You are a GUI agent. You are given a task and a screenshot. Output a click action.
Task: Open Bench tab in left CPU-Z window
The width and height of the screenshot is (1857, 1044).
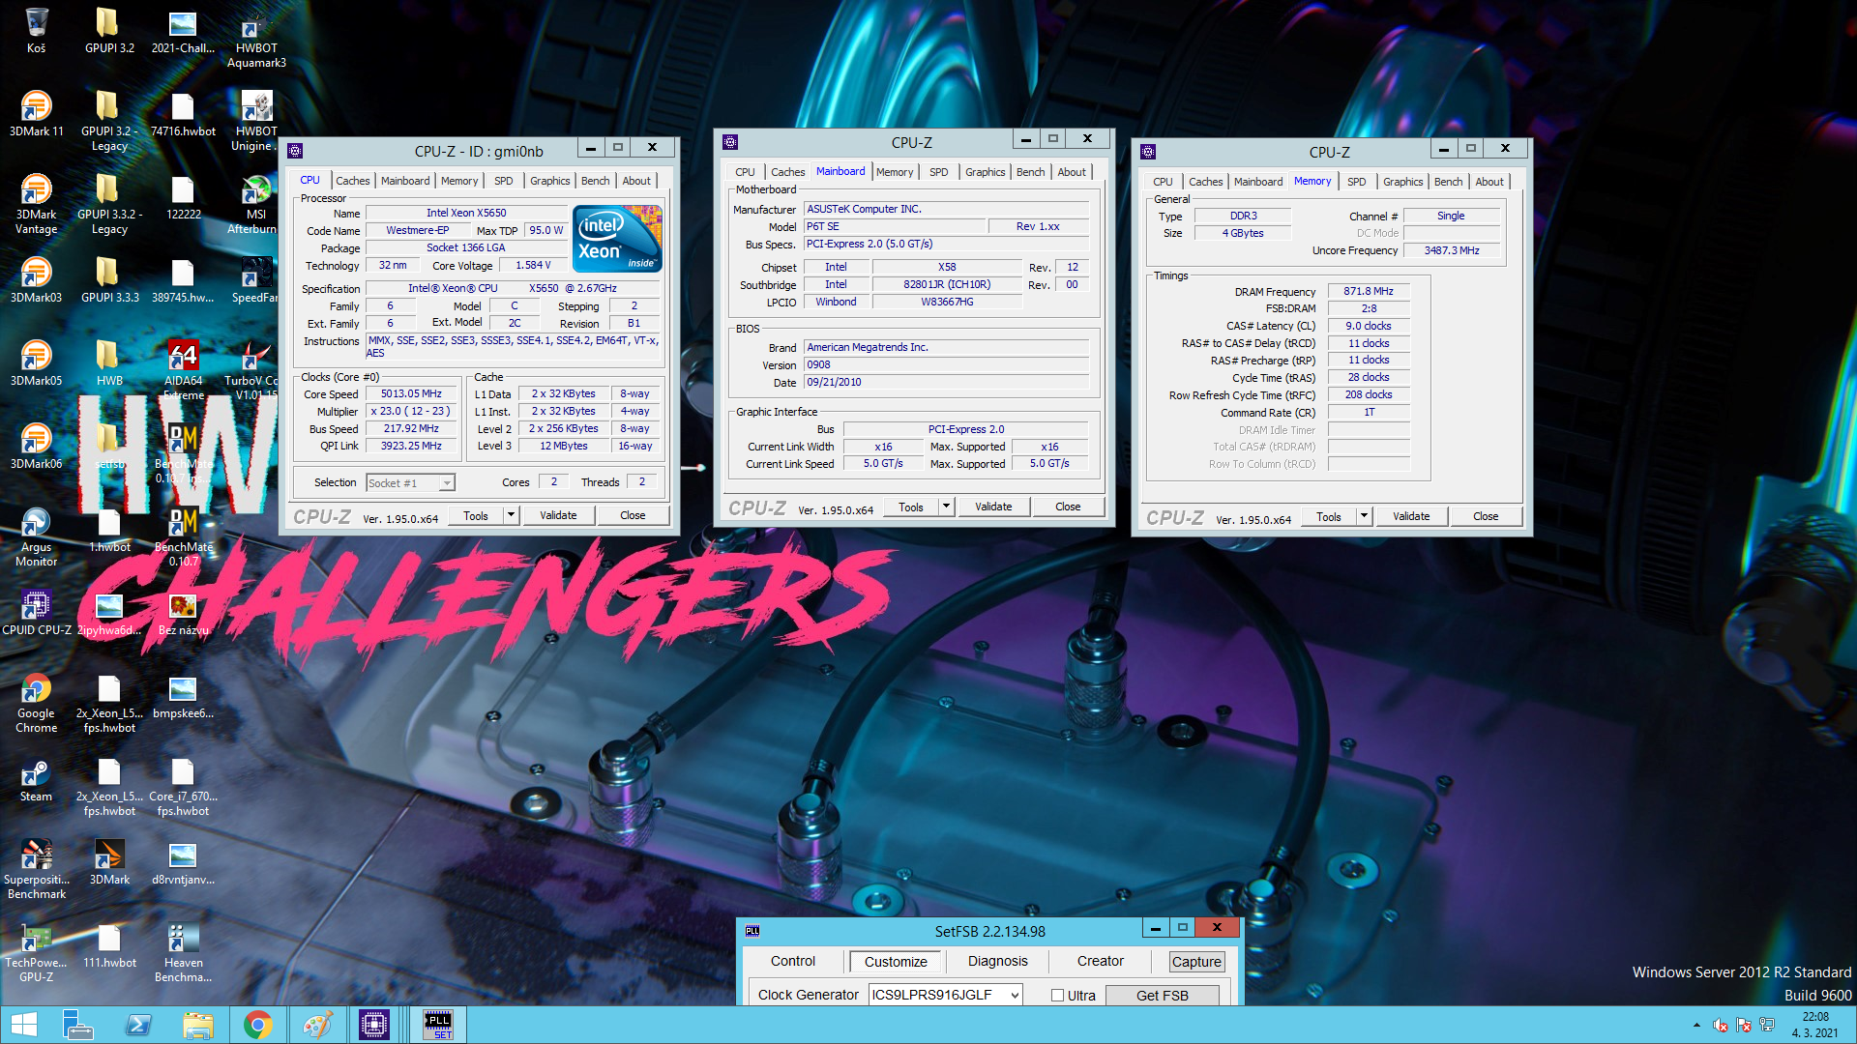pyautogui.click(x=595, y=181)
